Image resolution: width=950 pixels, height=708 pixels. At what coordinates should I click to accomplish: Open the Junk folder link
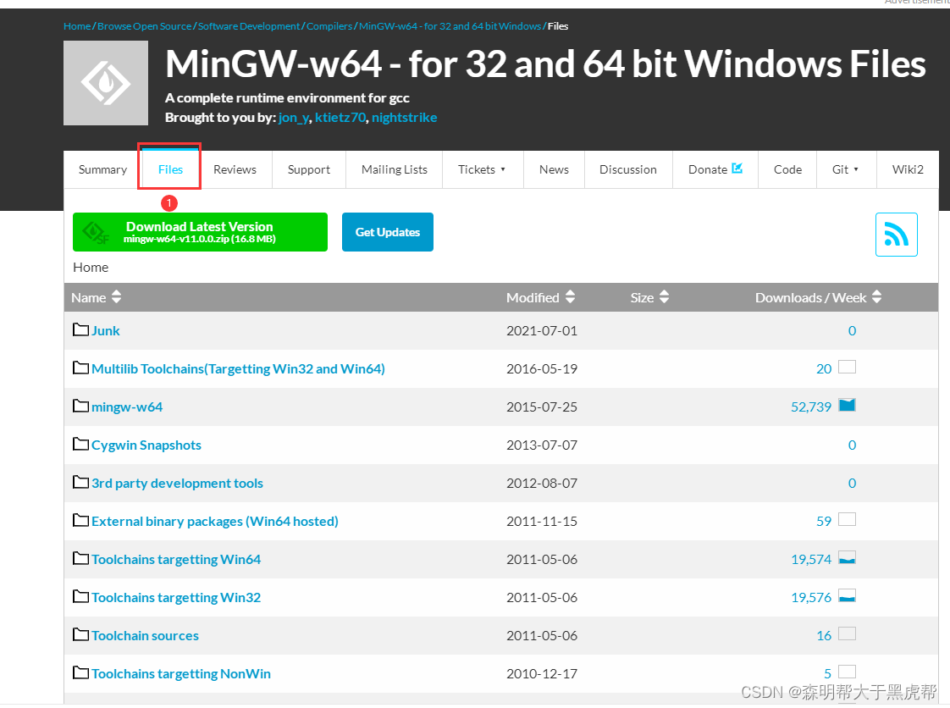tap(106, 331)
